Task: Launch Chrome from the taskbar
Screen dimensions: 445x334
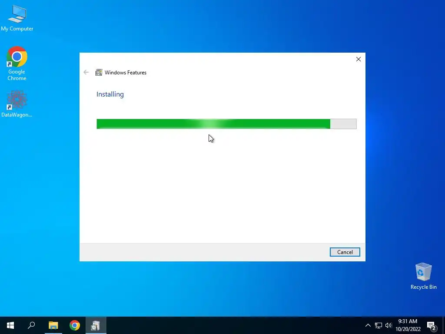Action: tap(75, 325)
